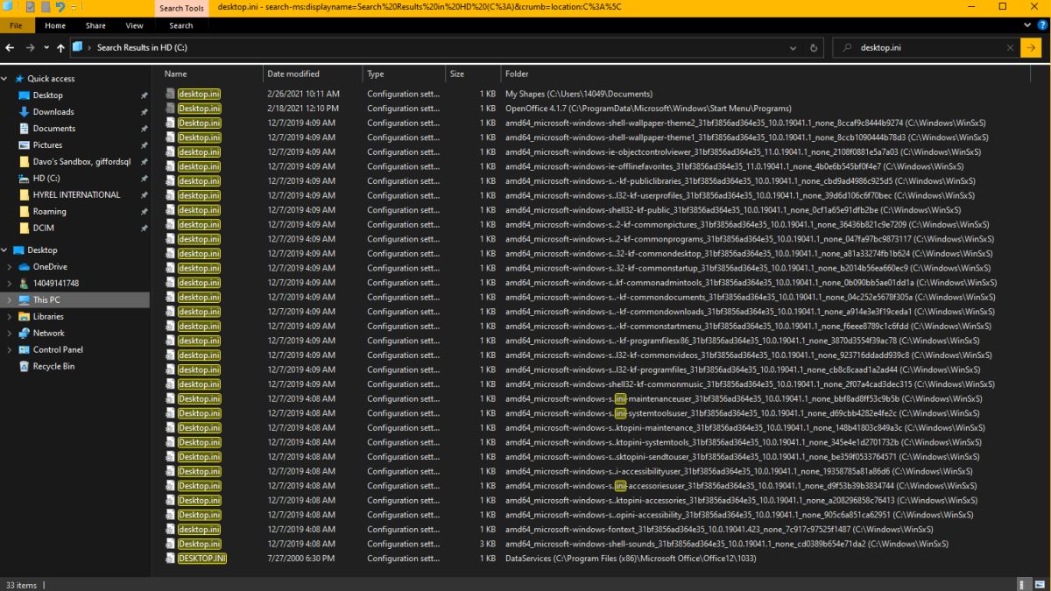Open HD (C:) in Quick access
The image size is (1051, 591).
(x=46, y=178)
